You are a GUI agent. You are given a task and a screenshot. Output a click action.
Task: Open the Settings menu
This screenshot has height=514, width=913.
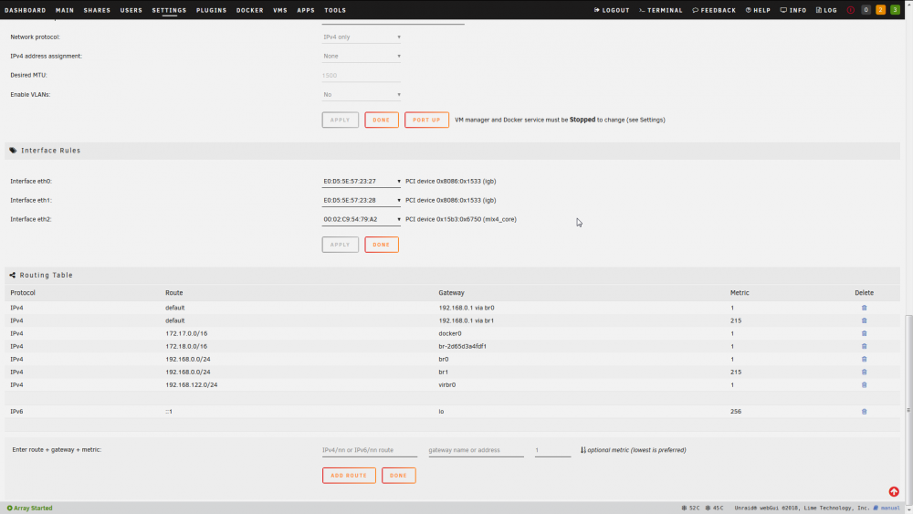[x=169, y=10]
